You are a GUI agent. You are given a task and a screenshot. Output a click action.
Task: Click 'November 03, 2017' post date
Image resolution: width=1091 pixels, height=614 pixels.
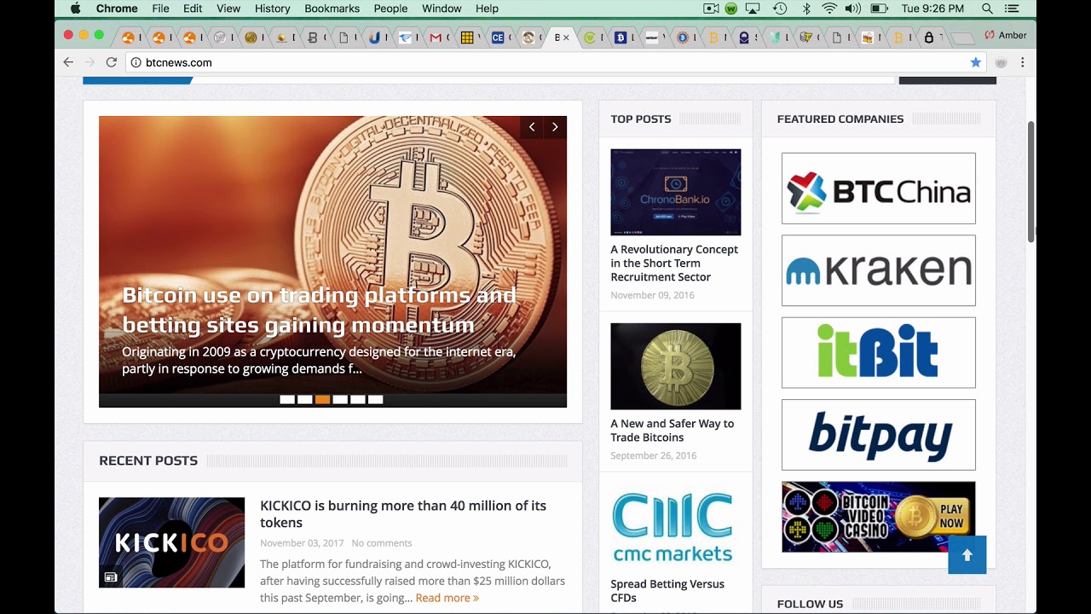pyautogui.click(x=302, y=543)
